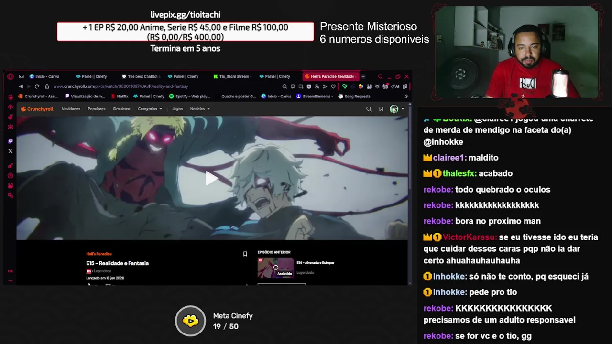This screenshot has width=612, height=344.
Task: Open the Novidades page
Action: (x=71, y=109)
